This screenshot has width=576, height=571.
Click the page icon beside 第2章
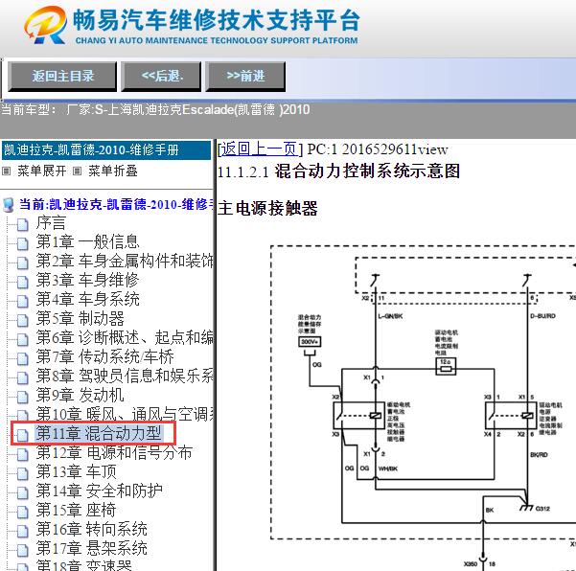tap(22, 263)
